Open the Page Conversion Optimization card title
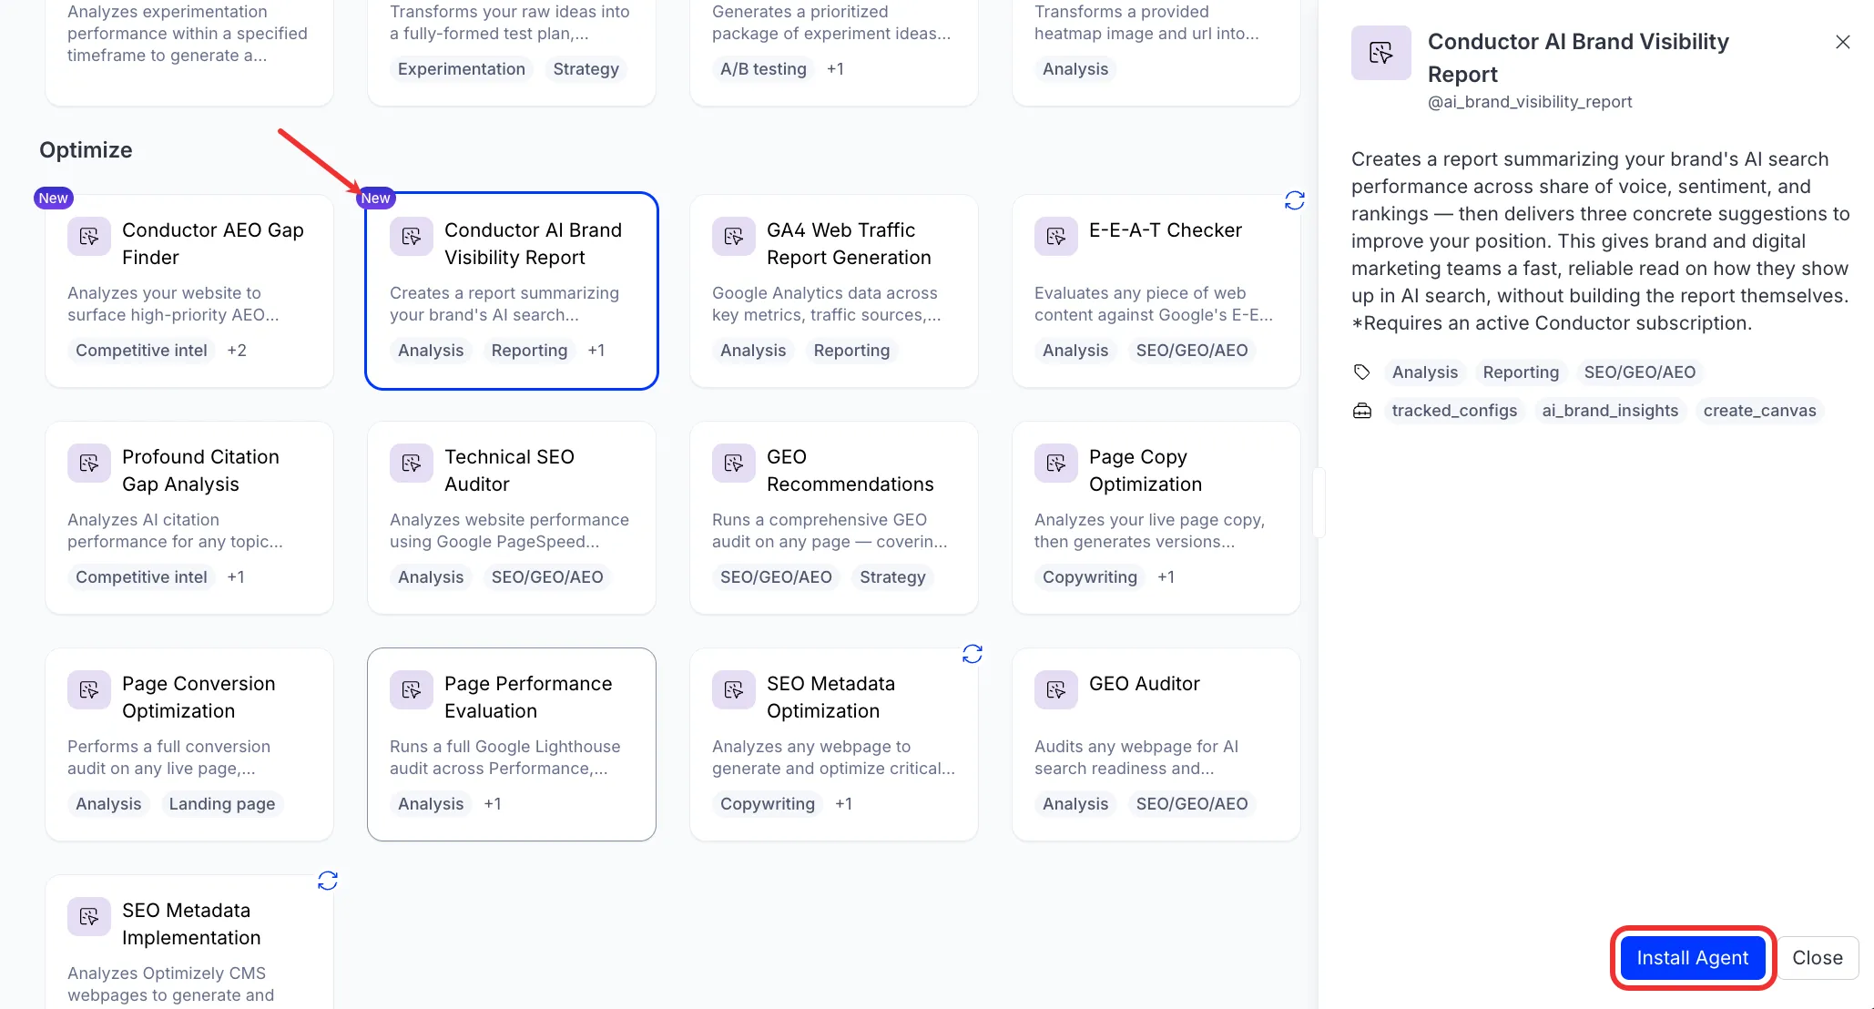Viewport: 1874px width, 1009px height. click(199, 698)
